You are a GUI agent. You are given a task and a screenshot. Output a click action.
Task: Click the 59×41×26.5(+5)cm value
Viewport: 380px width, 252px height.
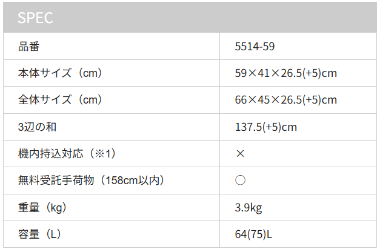coord(286,73)
